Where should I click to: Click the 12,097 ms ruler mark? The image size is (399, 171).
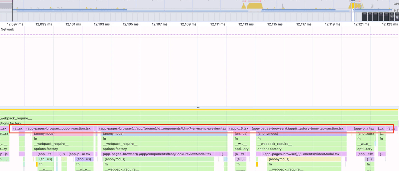(15, 24)
